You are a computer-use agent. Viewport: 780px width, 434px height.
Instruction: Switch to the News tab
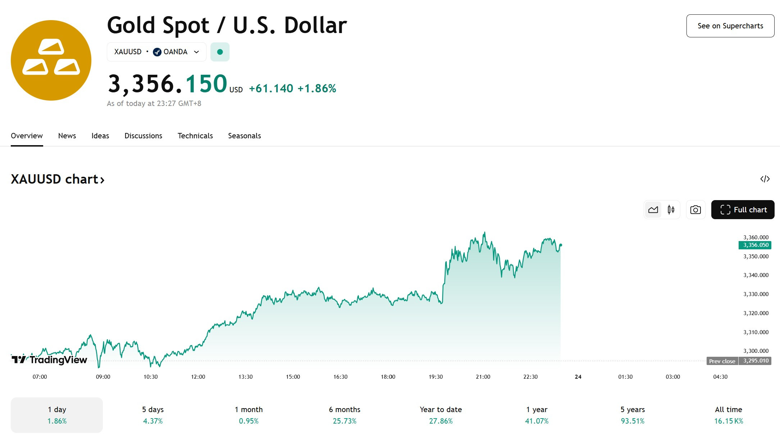click(67, 136)
